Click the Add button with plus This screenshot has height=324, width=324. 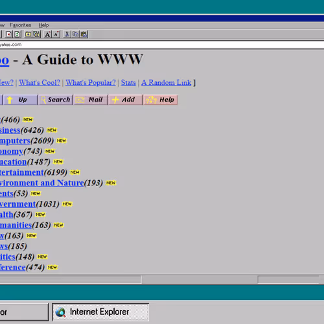click(126, 100)
